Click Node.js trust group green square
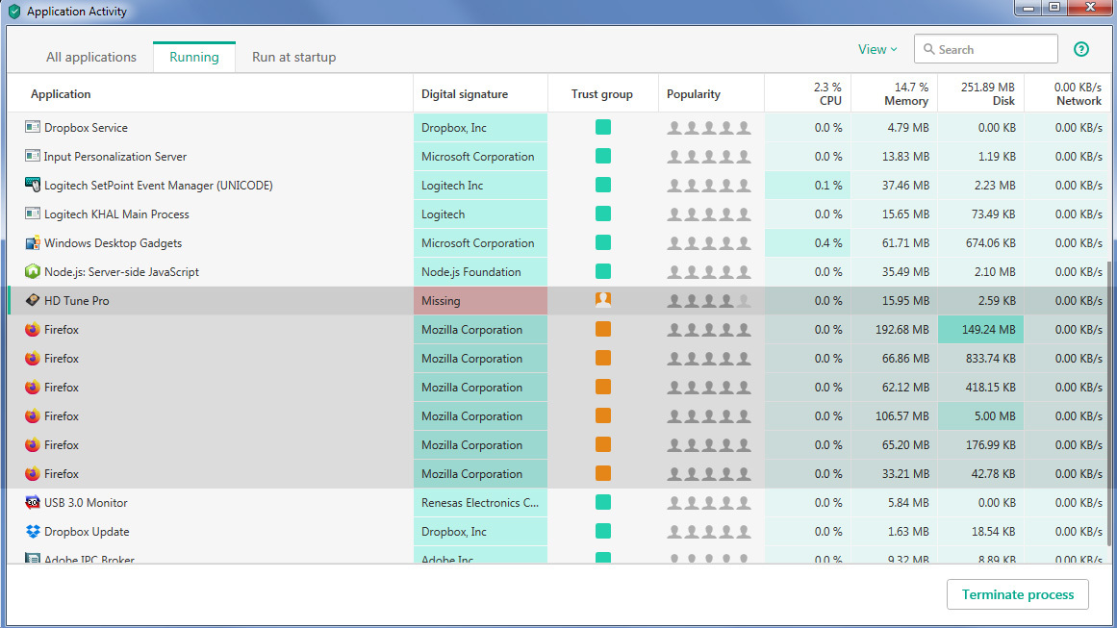 pos(602,271)
